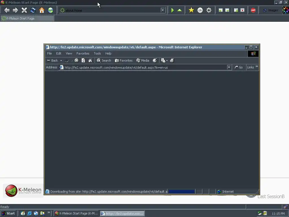
Task: Click the about:home address field
Action: pyautogui.click(x=112, y=10)
